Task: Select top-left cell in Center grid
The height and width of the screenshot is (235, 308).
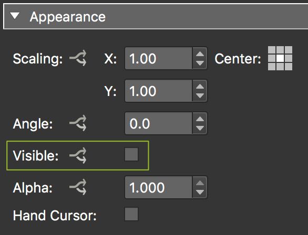Action: 272,50
